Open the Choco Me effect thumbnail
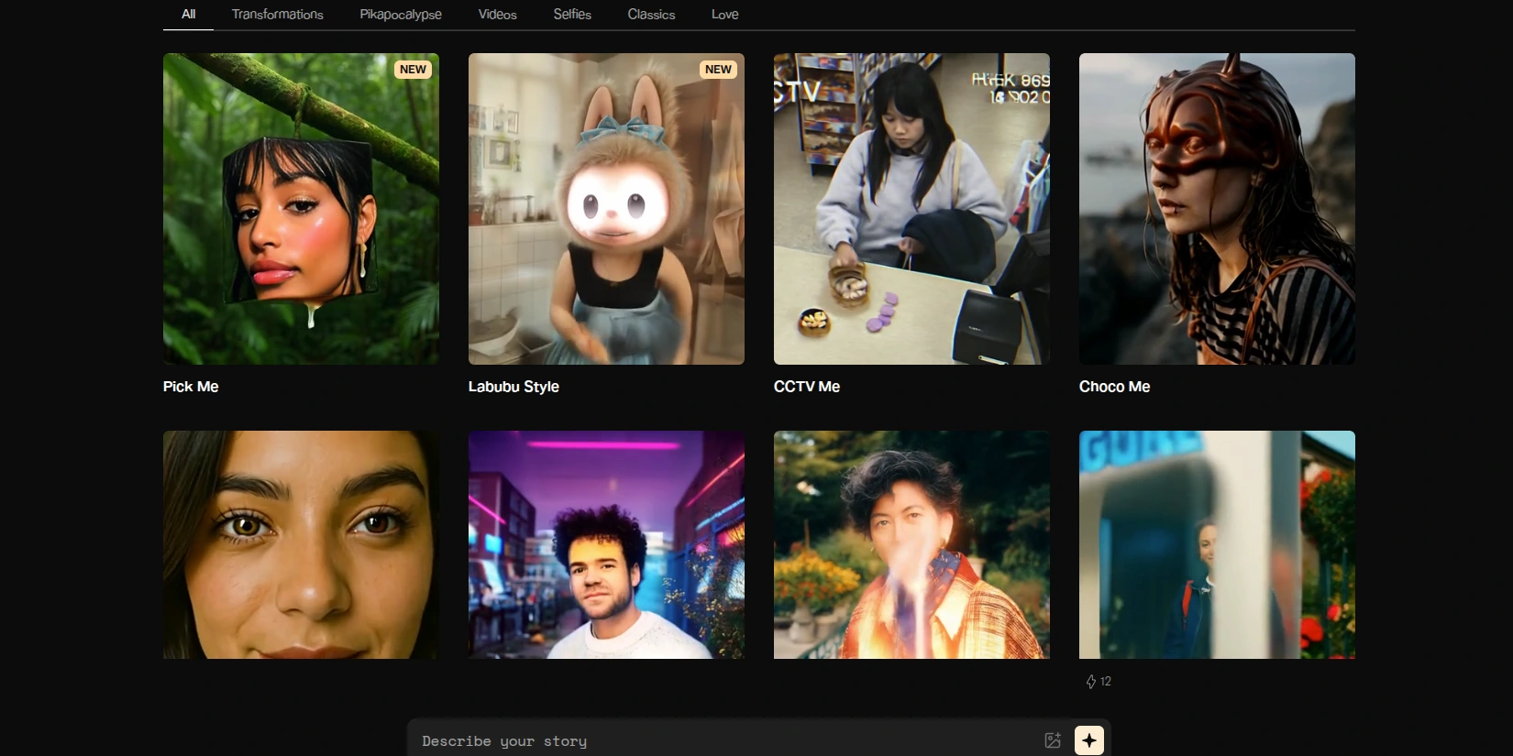 tap(1217, 209)
